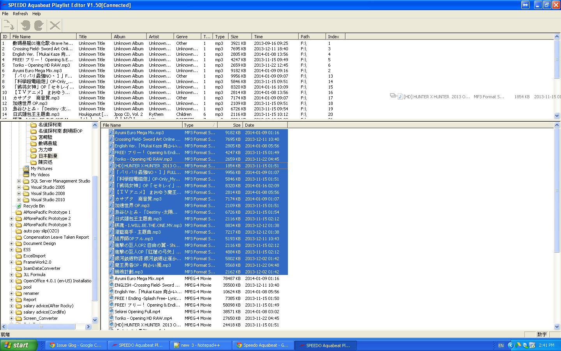Switch to Notepad++ taskbar window

pos(200,345)
